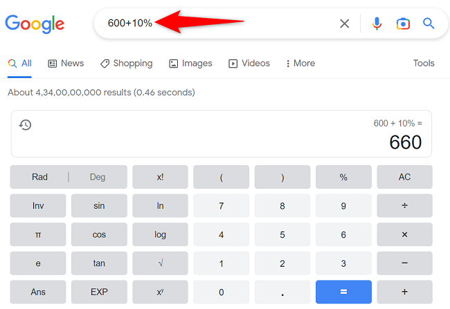
Task: Expand the More search options menu
Action: point(300,64)
